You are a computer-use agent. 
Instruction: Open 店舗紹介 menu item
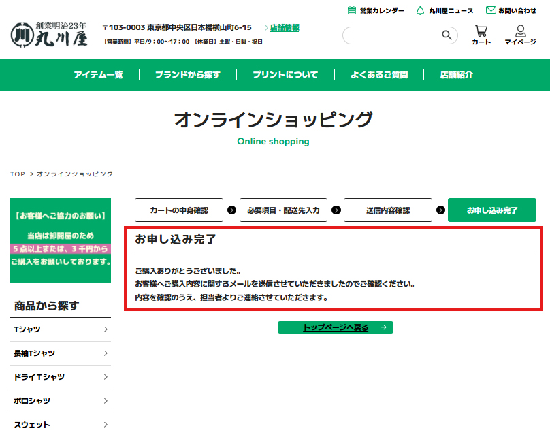point(456,75)
